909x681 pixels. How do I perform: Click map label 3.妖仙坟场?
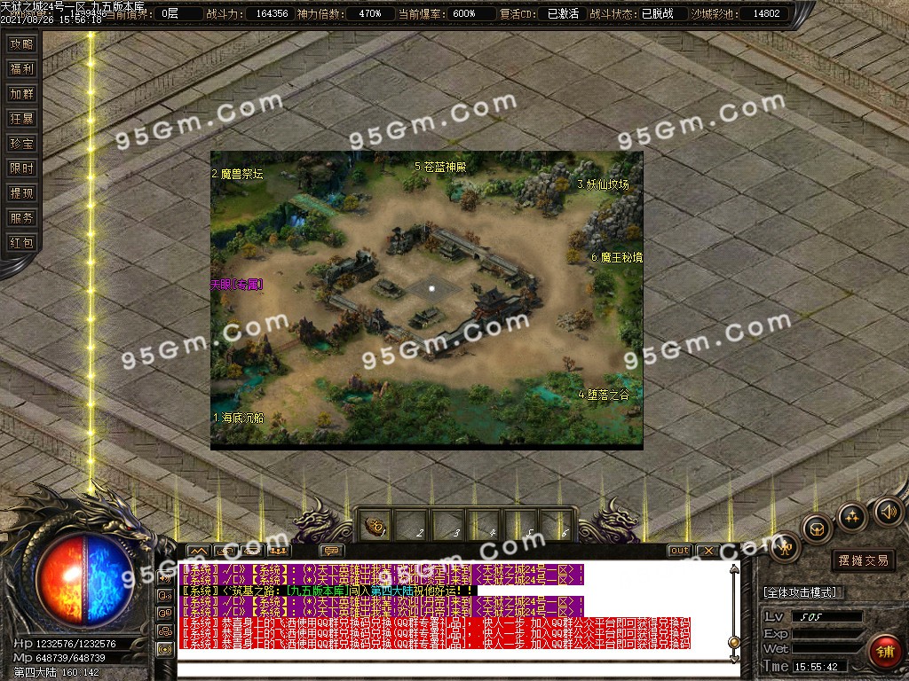pyautogui.click(x=603, y=184)
